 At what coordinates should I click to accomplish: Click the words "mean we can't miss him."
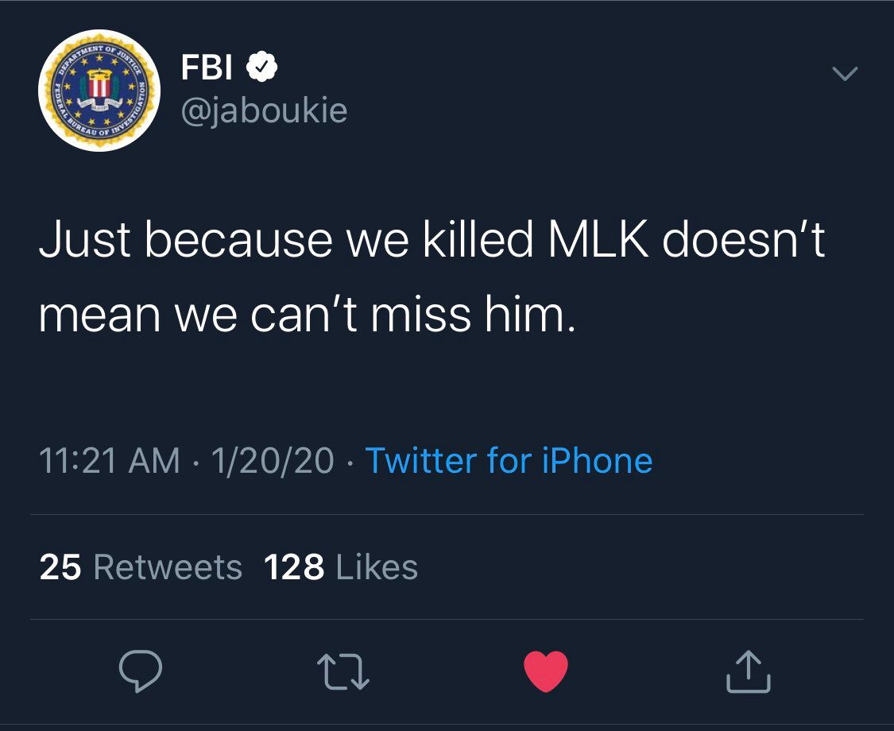click(x=305, y=315)
